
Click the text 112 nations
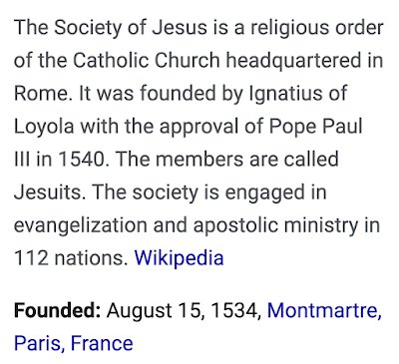[x=71, y=258]
